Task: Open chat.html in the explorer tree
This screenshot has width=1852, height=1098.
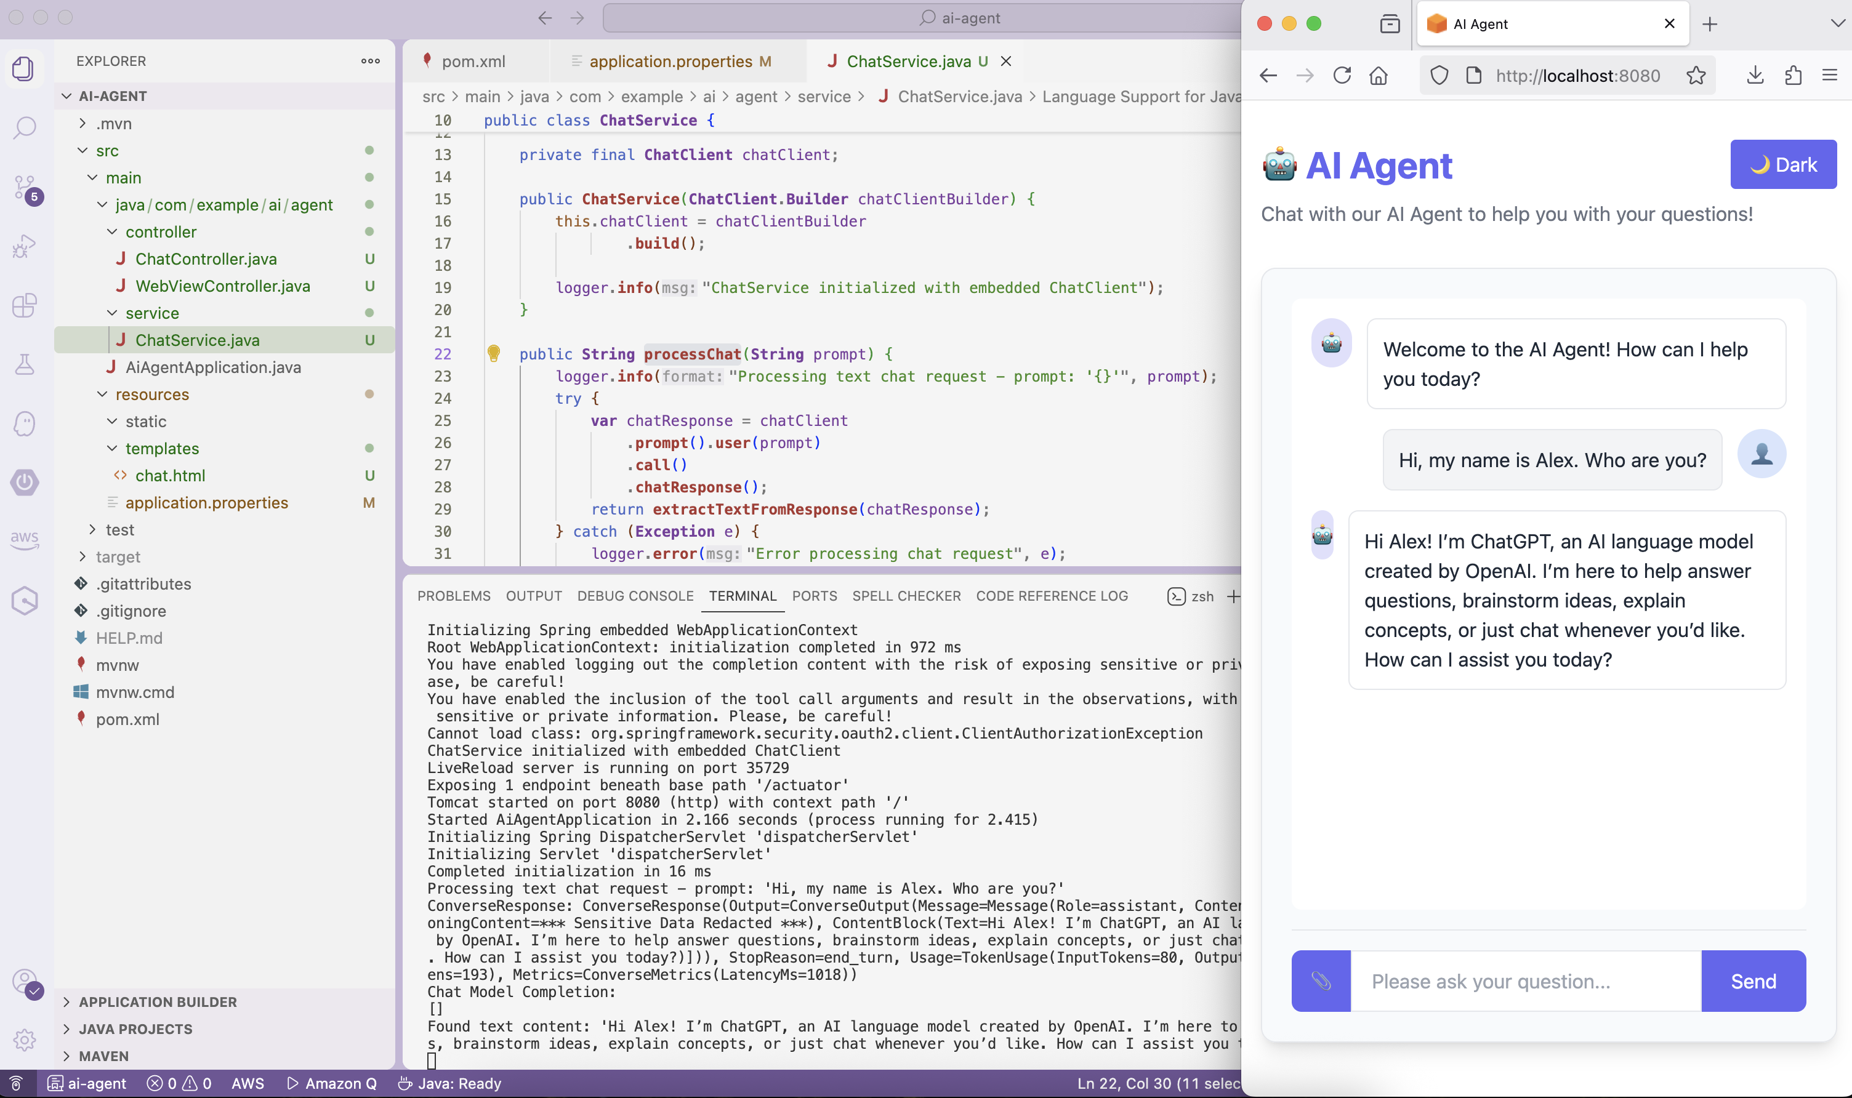Action: (x=170, y=475)
